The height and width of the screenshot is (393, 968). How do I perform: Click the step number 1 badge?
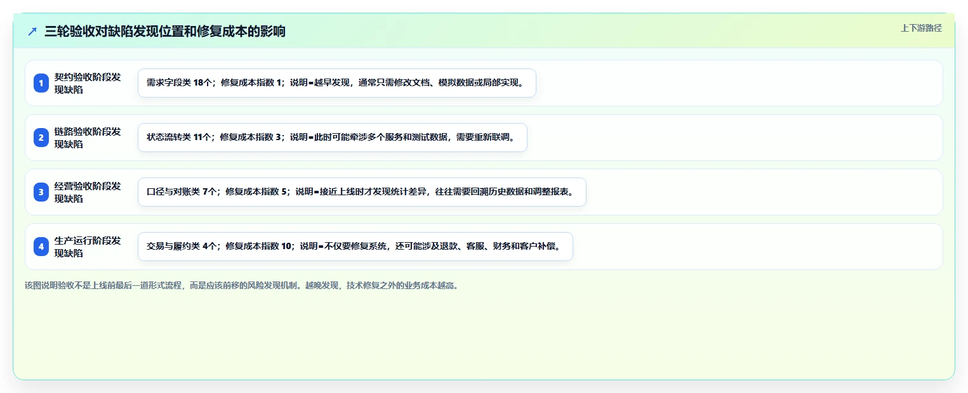point(41,83)
